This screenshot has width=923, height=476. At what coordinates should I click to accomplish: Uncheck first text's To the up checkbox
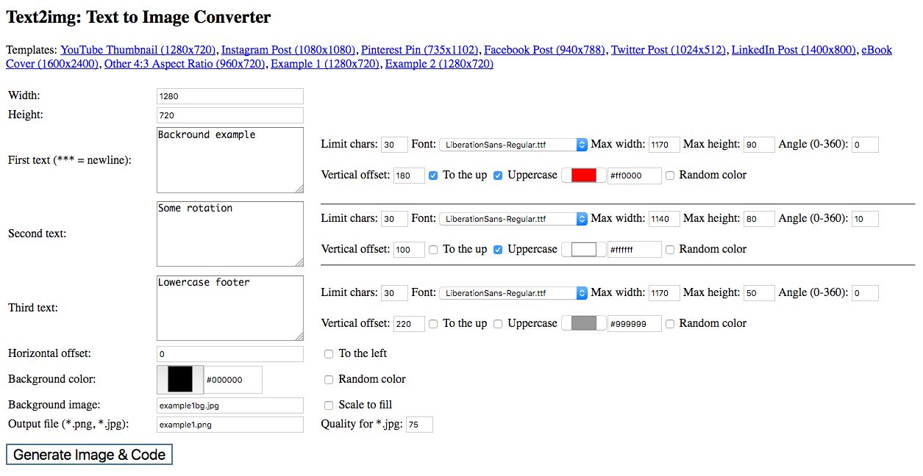click(433, 176)
